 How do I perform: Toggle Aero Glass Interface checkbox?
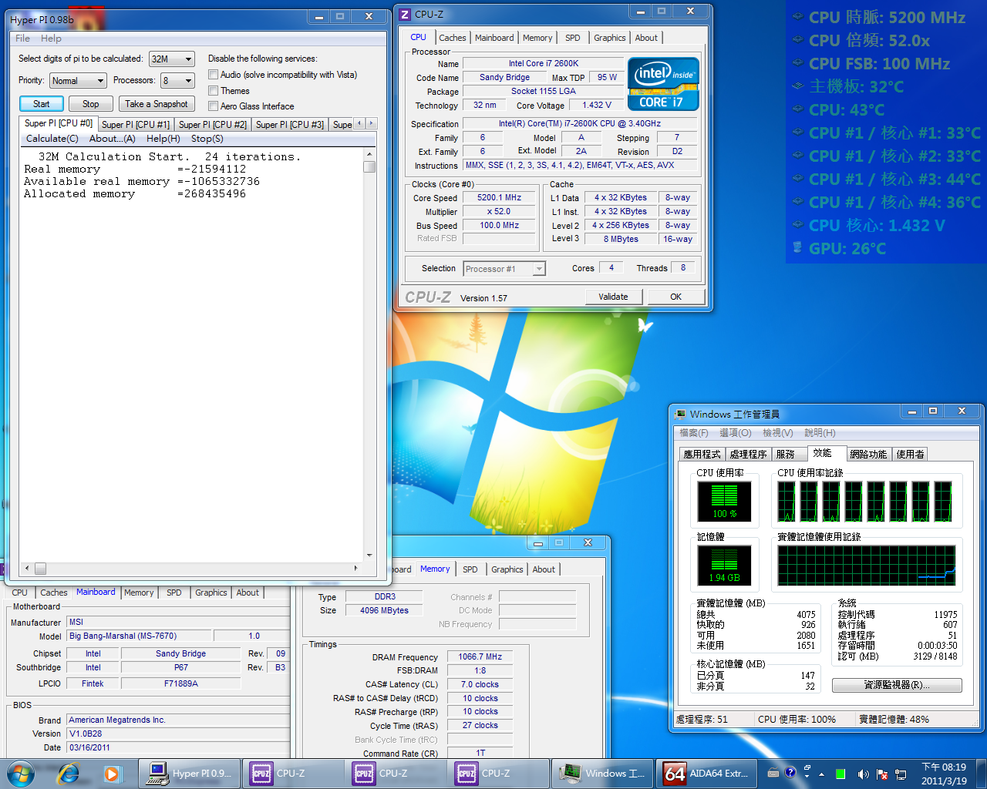pyautogui.click(x=213, y=106)
